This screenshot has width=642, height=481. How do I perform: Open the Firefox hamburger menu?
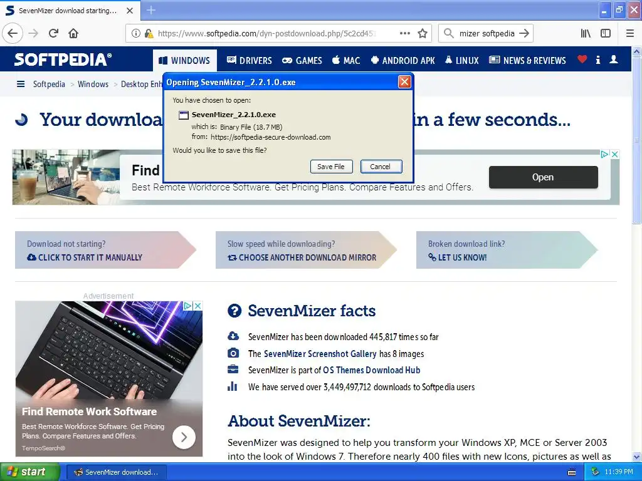pos(630,33)
